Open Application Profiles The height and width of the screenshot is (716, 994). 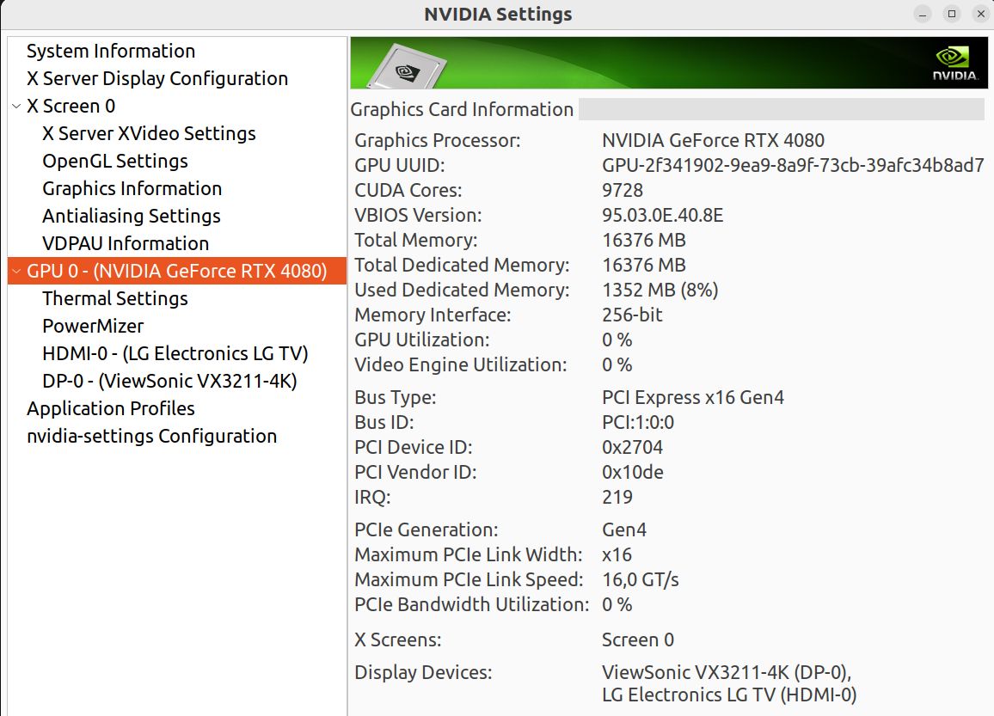tap(111, 408)
